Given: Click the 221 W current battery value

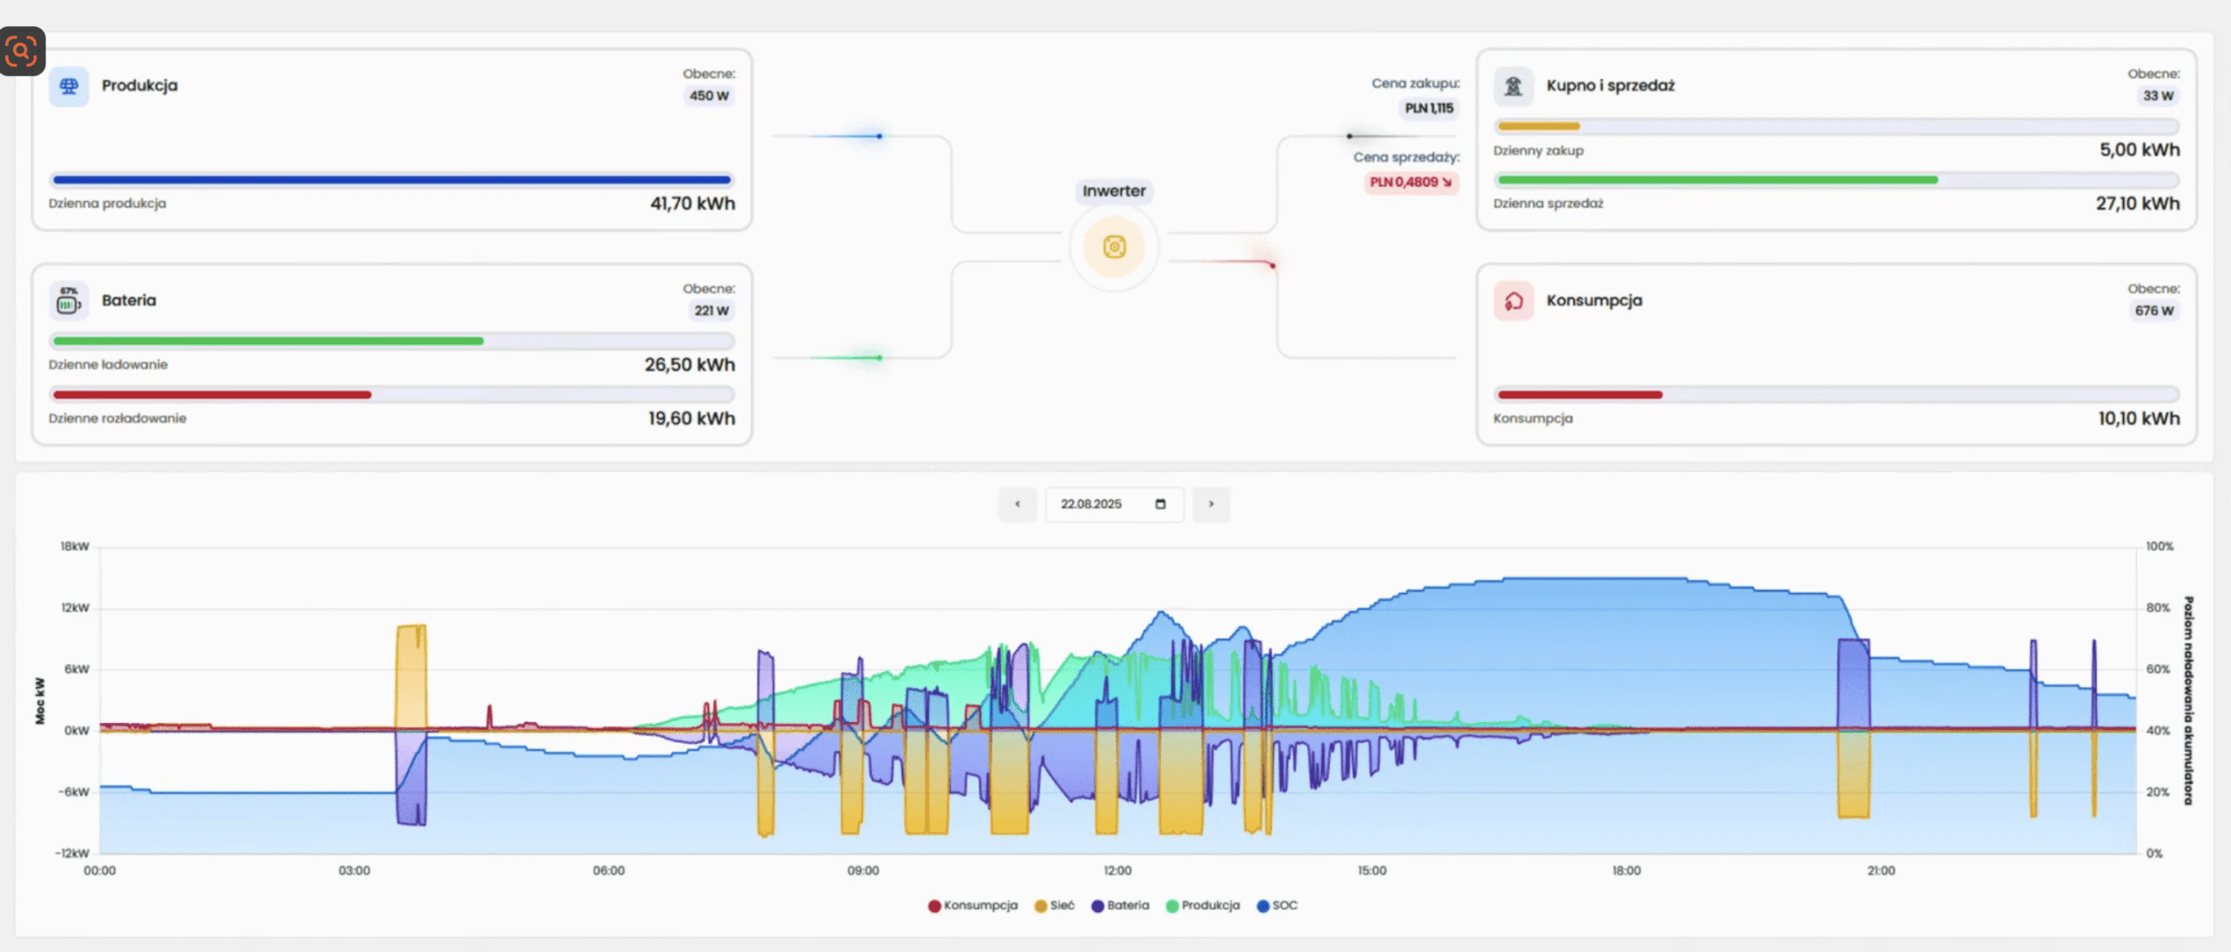Looking at the screenshot, I should tap(711, 311).
